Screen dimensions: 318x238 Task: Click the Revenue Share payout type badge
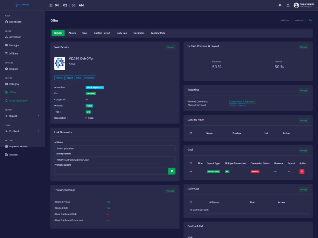click(x=213, y=172)
